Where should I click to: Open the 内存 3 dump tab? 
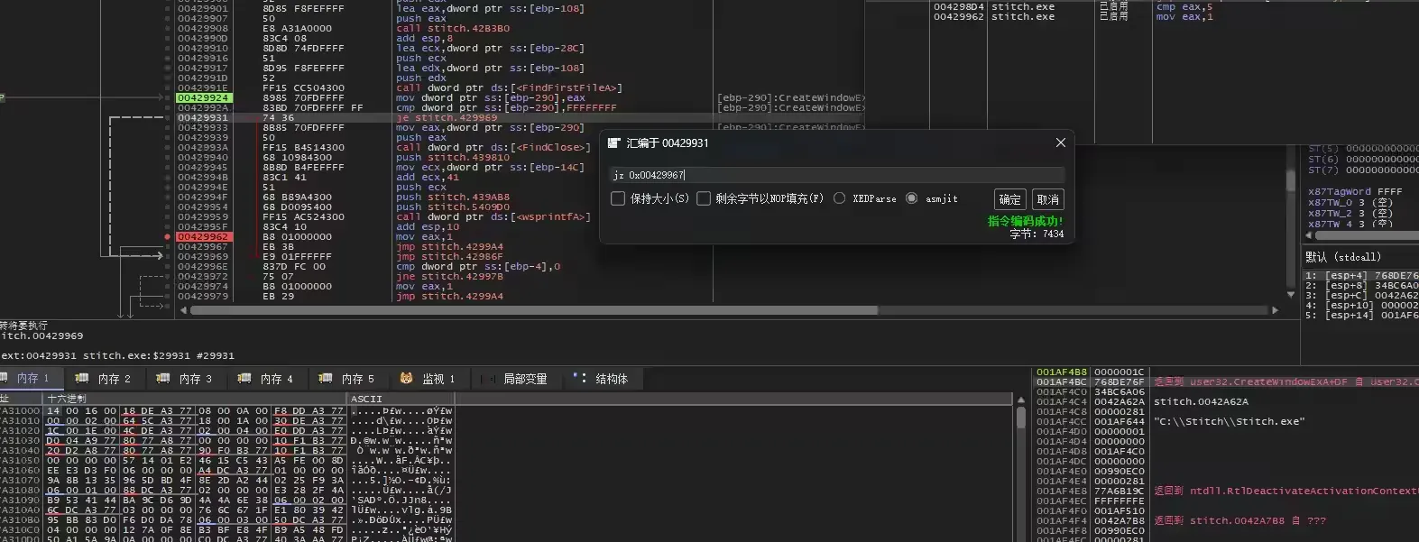coord(184,379)
